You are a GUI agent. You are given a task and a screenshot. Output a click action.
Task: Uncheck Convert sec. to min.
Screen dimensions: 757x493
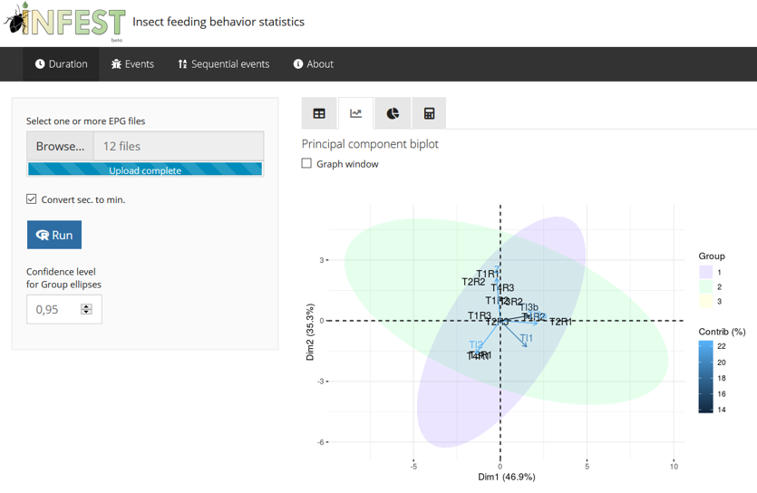click(32, 198)
